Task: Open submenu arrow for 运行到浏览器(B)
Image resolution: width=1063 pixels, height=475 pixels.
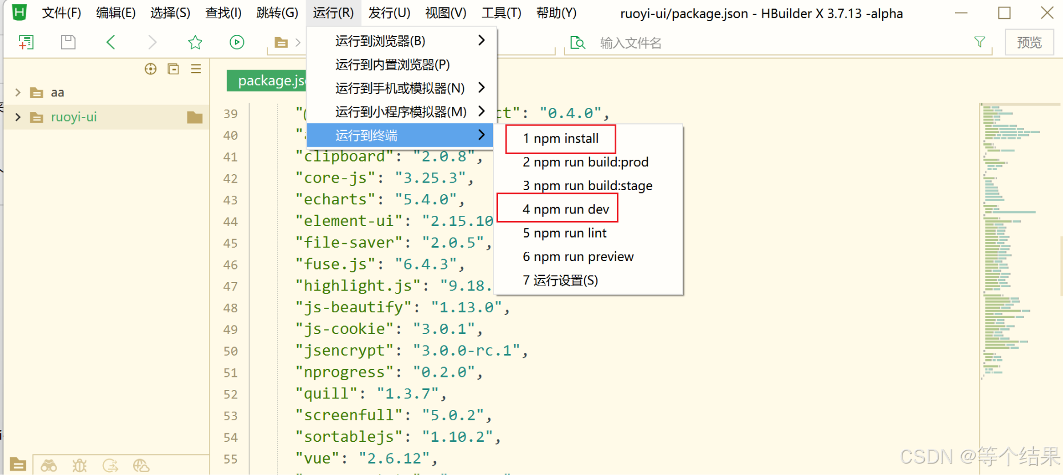Action: click(x=482, y=40)
